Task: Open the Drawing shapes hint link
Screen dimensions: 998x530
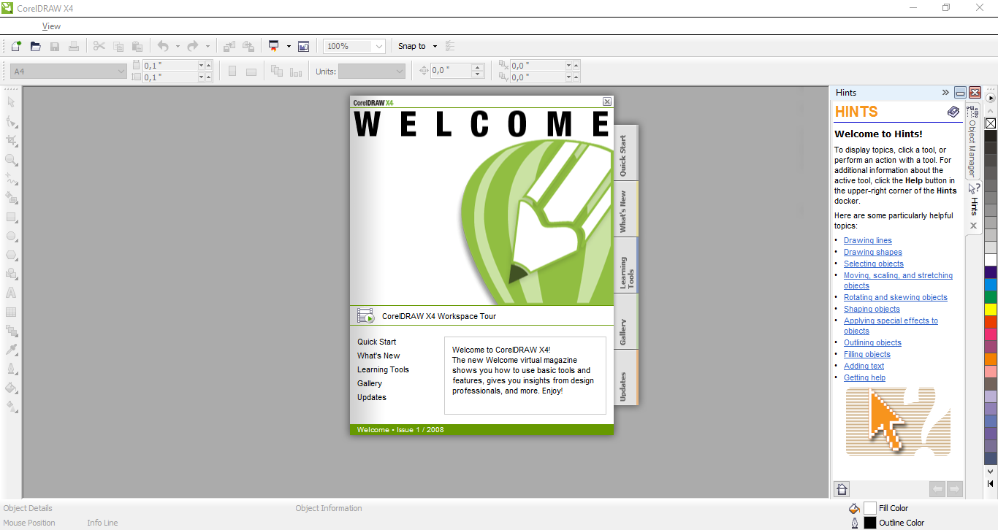Action: pyautogui.click(x=872, y=252)
